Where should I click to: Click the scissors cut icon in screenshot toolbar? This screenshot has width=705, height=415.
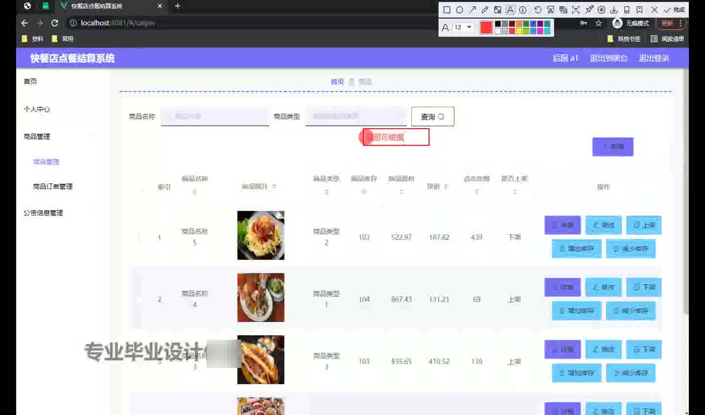(x=551, y=10)
